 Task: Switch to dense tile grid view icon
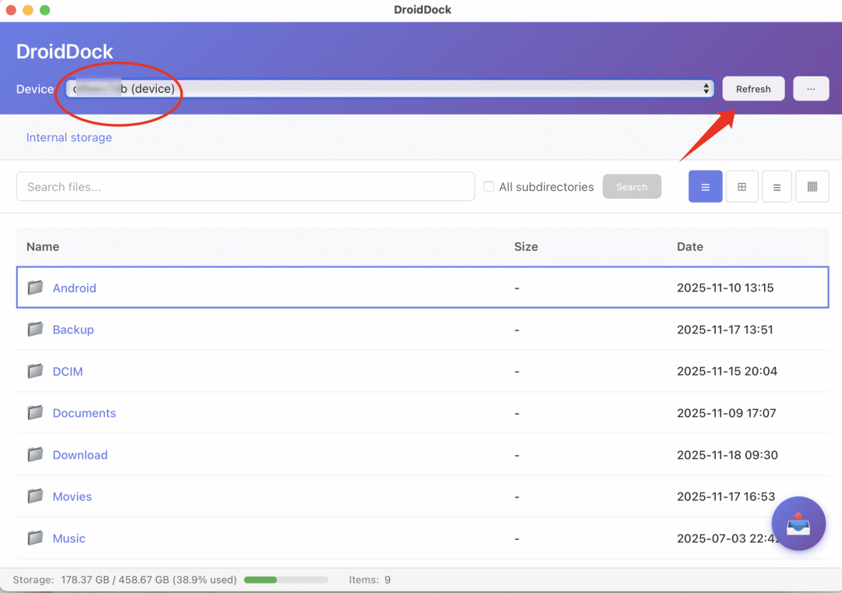coord(812,187)
